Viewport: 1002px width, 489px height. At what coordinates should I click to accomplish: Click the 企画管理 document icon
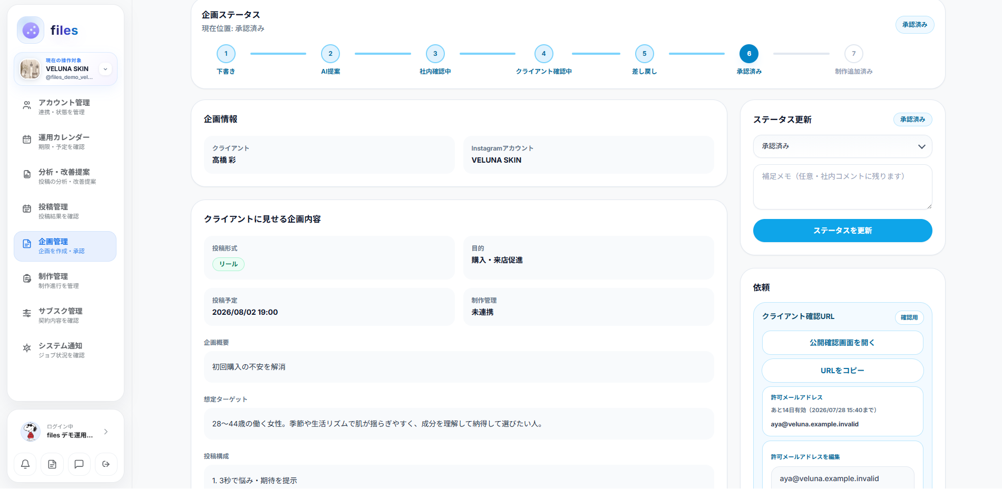tap(27, 244)
